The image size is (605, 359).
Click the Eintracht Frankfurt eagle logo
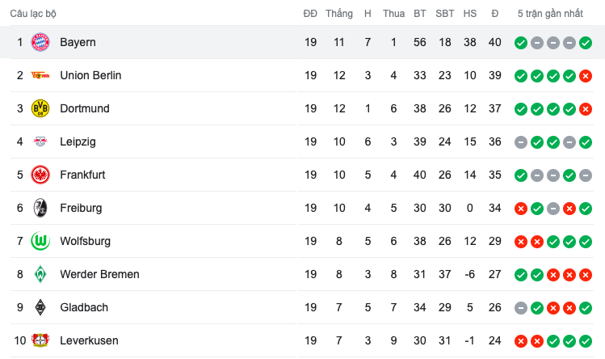pyautogui.click(x=40, y=175)
